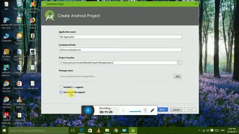Screen dimensions: 239x134
Task: Launch Mozilla Firefox from desktop
Action: pyautogui.click(x=32, y=23)
